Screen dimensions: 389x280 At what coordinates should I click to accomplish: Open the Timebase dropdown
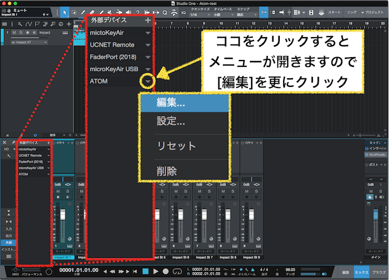223,15
